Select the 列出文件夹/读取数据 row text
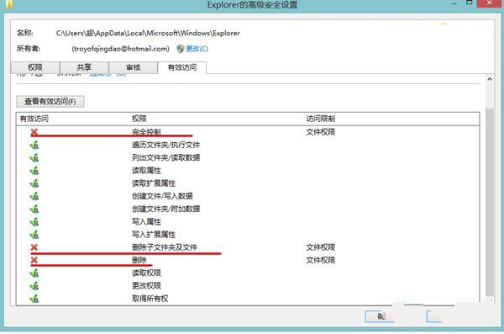The width and height of the screenshot is (504, 334). (x=165, y=158)
